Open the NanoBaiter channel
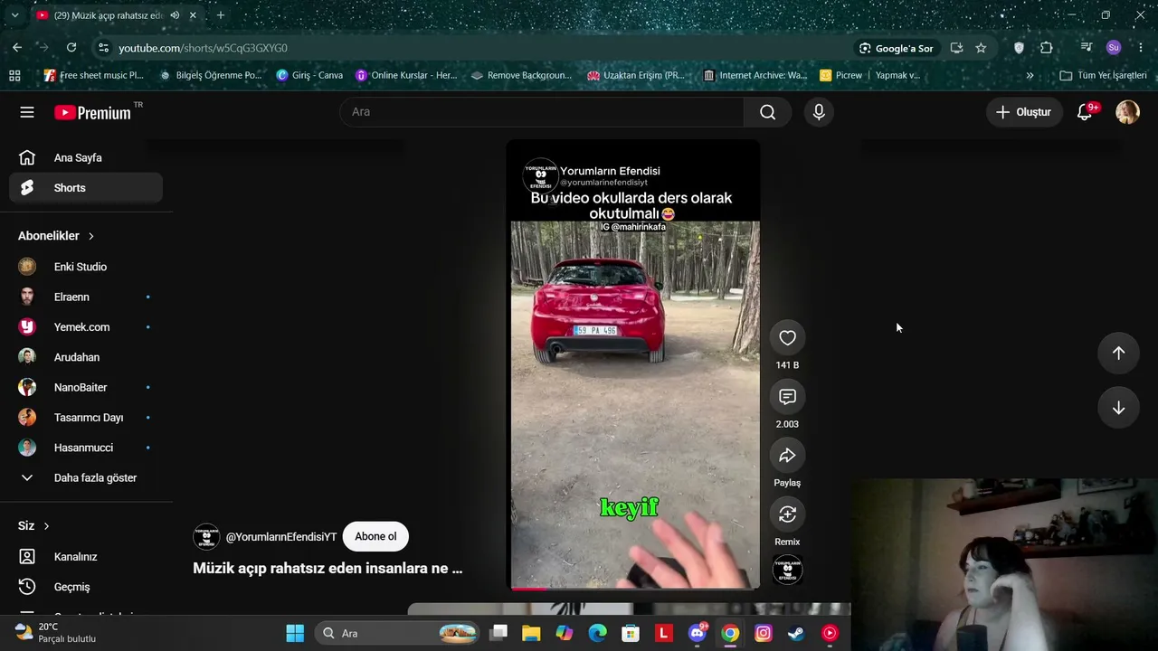The width and height of the screenshot is (1158, 651). (x=86, y=387)
